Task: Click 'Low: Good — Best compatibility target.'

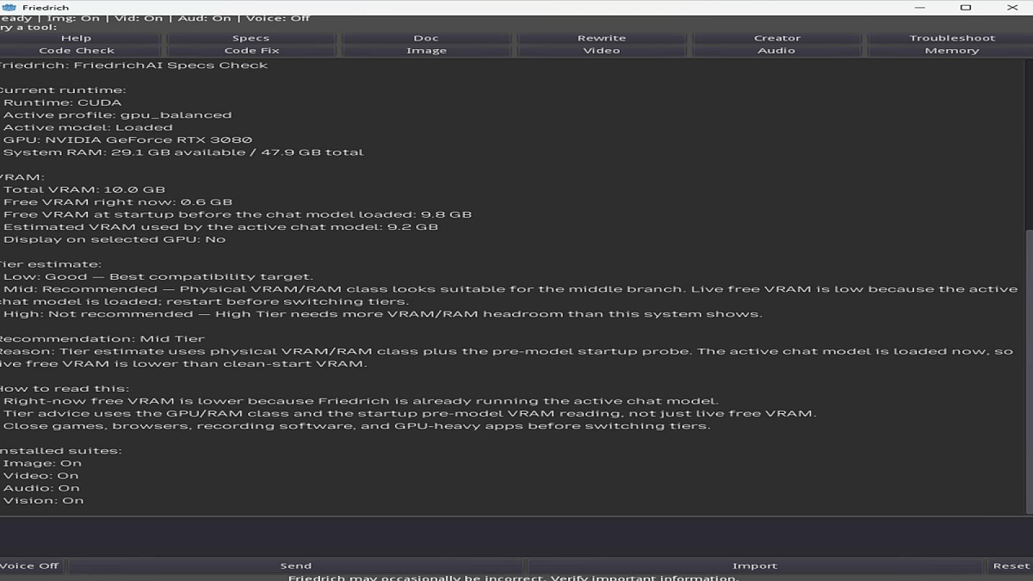Action: [x=158, y=277]
